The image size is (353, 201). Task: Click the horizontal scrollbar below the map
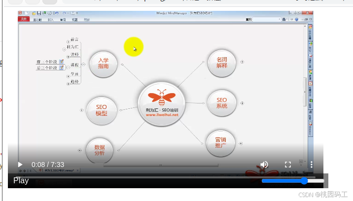[x=161, y=165]
